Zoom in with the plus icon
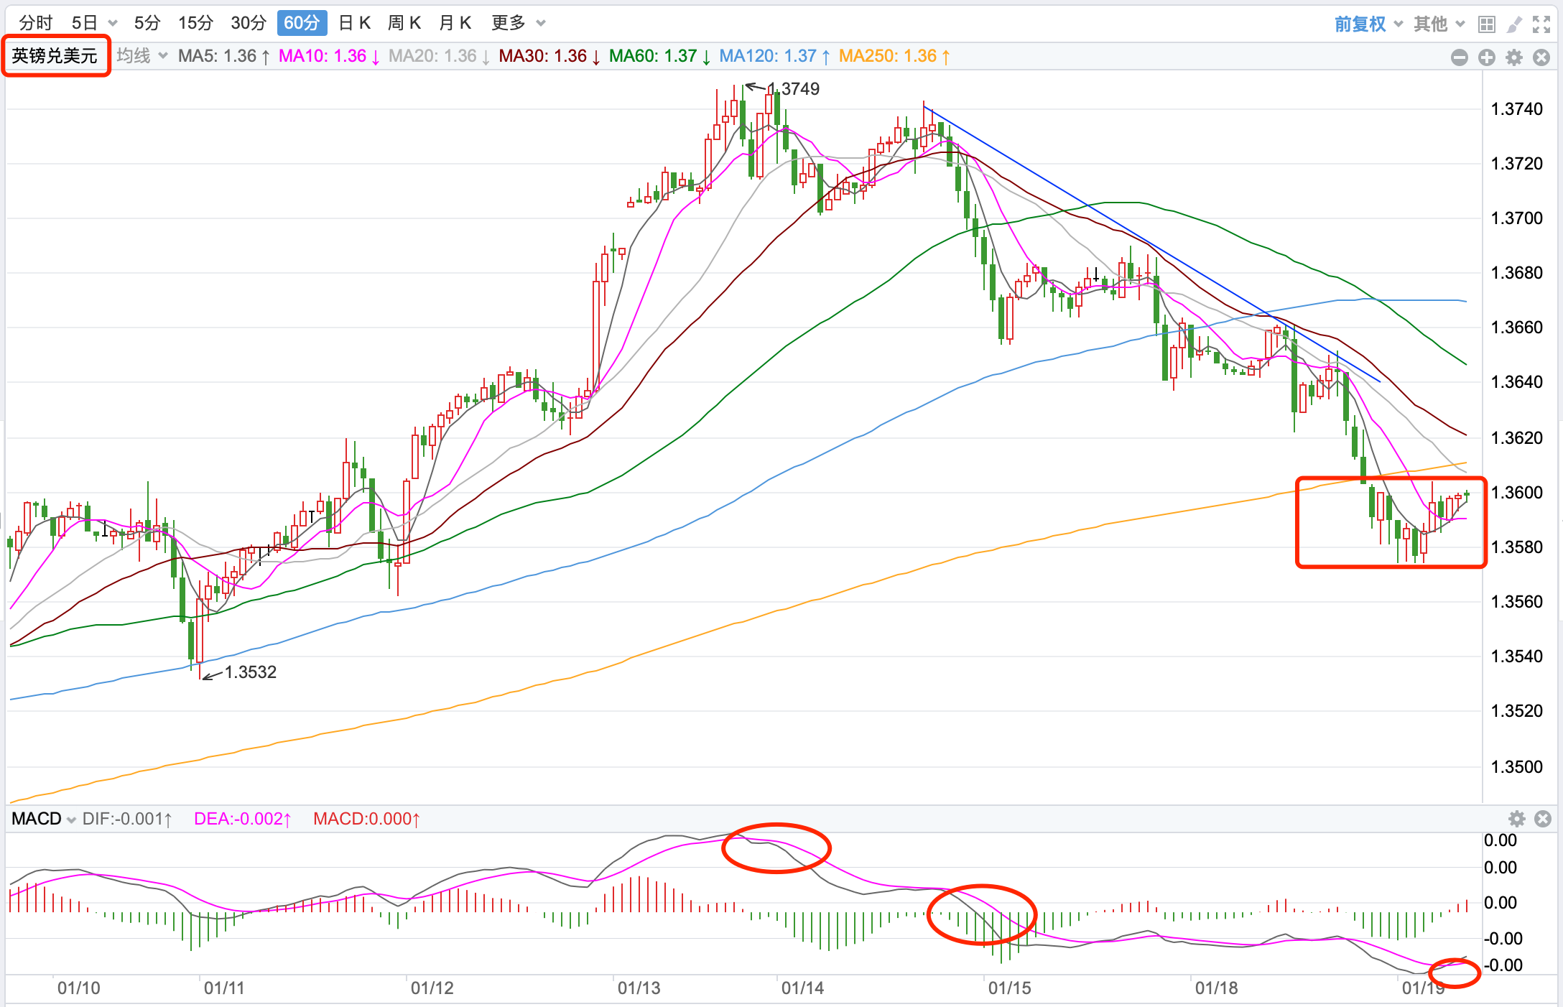Image resolution: width=1563 pixels, height=1007 pixels. [x=1486, y=57]
